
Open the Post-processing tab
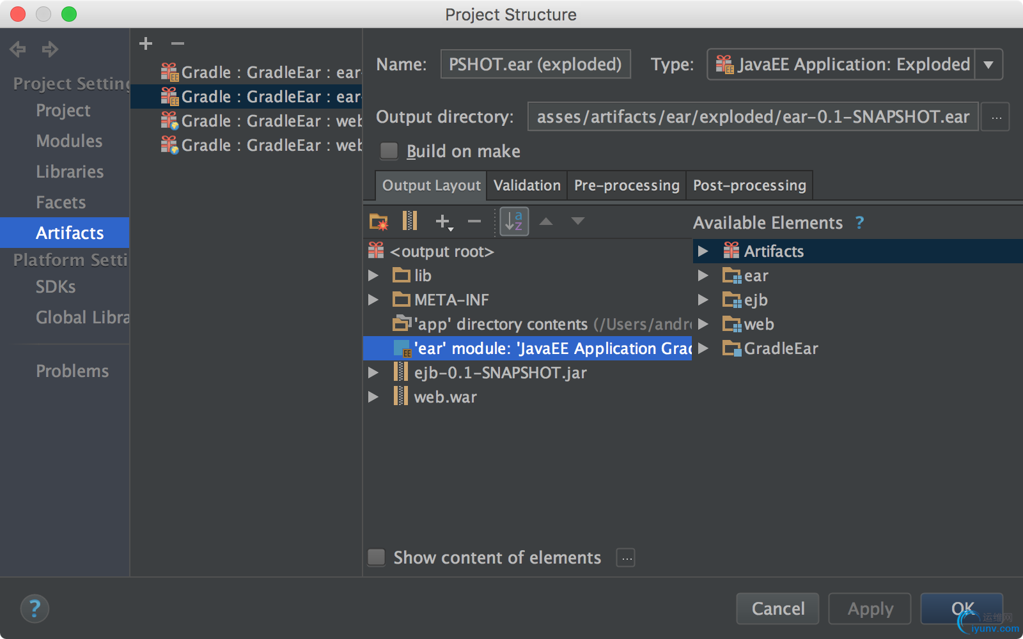click(749, 185)
